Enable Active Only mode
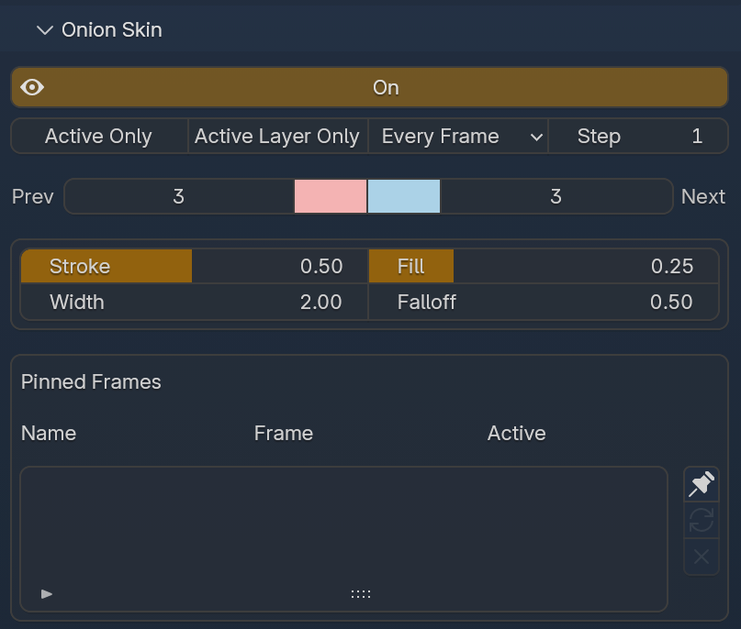741x629 pixels. [x=97, y=136]
